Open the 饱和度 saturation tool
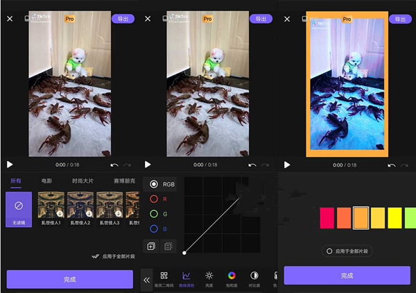The width and height of the screenshot is (416, 293). pyautogui.click(x=232, y=278)
